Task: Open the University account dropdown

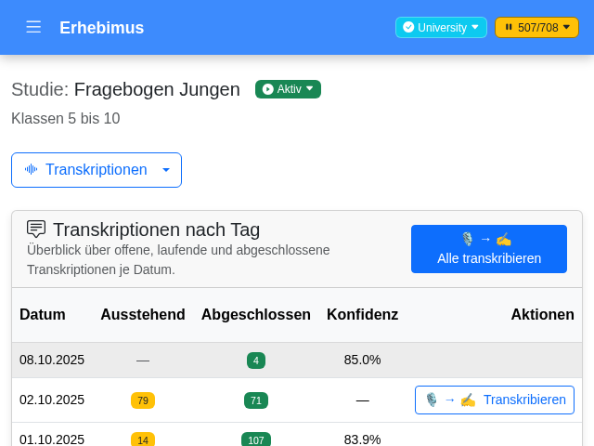Action: click(x=441, y=28)
